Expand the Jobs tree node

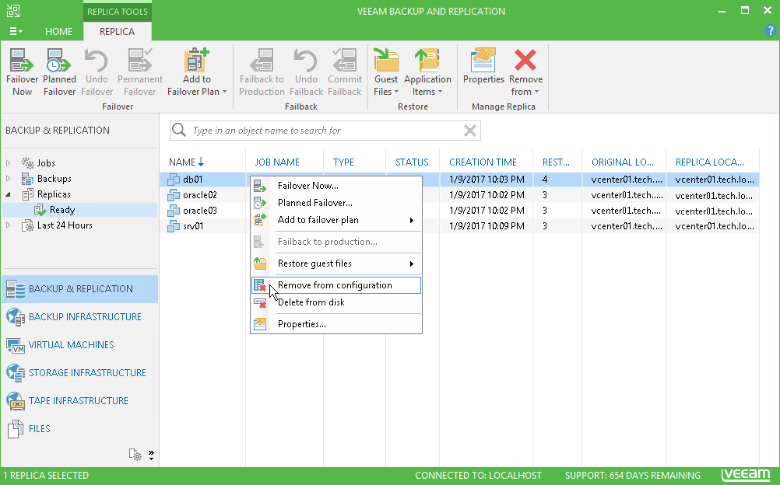[8, 163]
